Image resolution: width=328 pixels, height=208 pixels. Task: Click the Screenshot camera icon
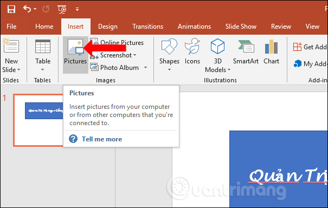(x=94, y=56)
